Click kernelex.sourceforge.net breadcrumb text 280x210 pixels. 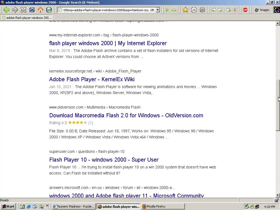(x=71, y=71)
